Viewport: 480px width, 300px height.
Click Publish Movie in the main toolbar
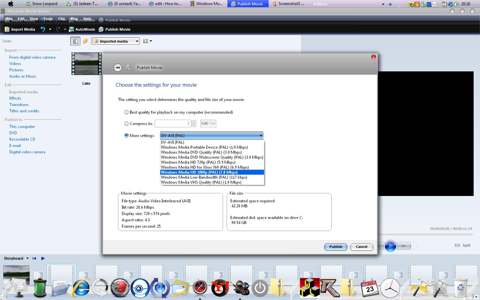click(x=115, y=29)
